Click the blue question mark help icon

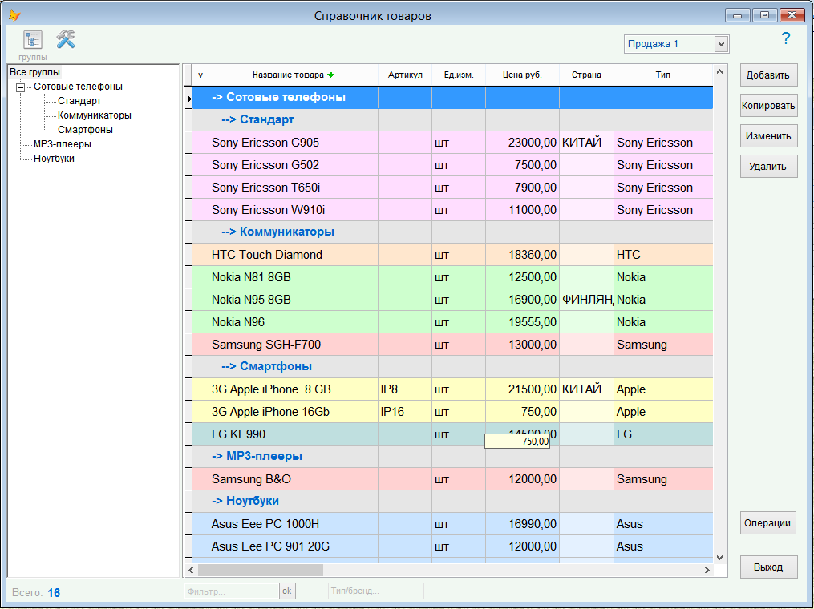tap(786, 38)
